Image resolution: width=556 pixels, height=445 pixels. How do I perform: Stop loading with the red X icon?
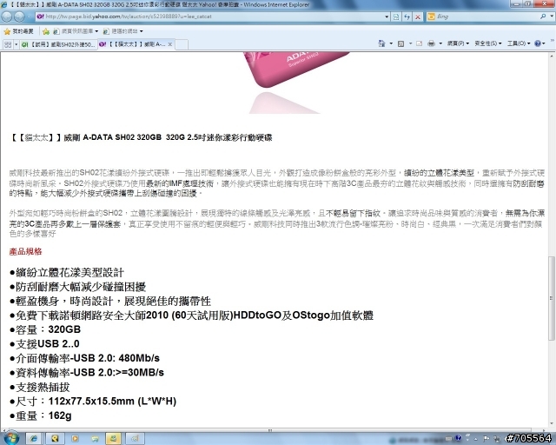click(x=418, y=17)
